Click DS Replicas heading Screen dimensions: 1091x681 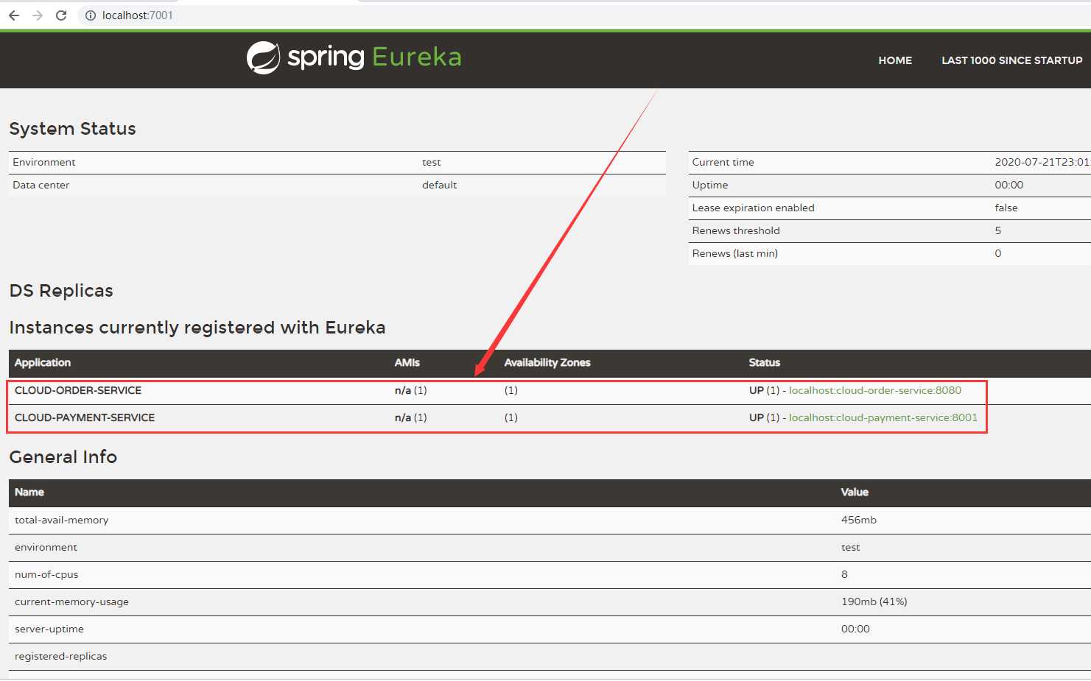[x=61, y=291]
